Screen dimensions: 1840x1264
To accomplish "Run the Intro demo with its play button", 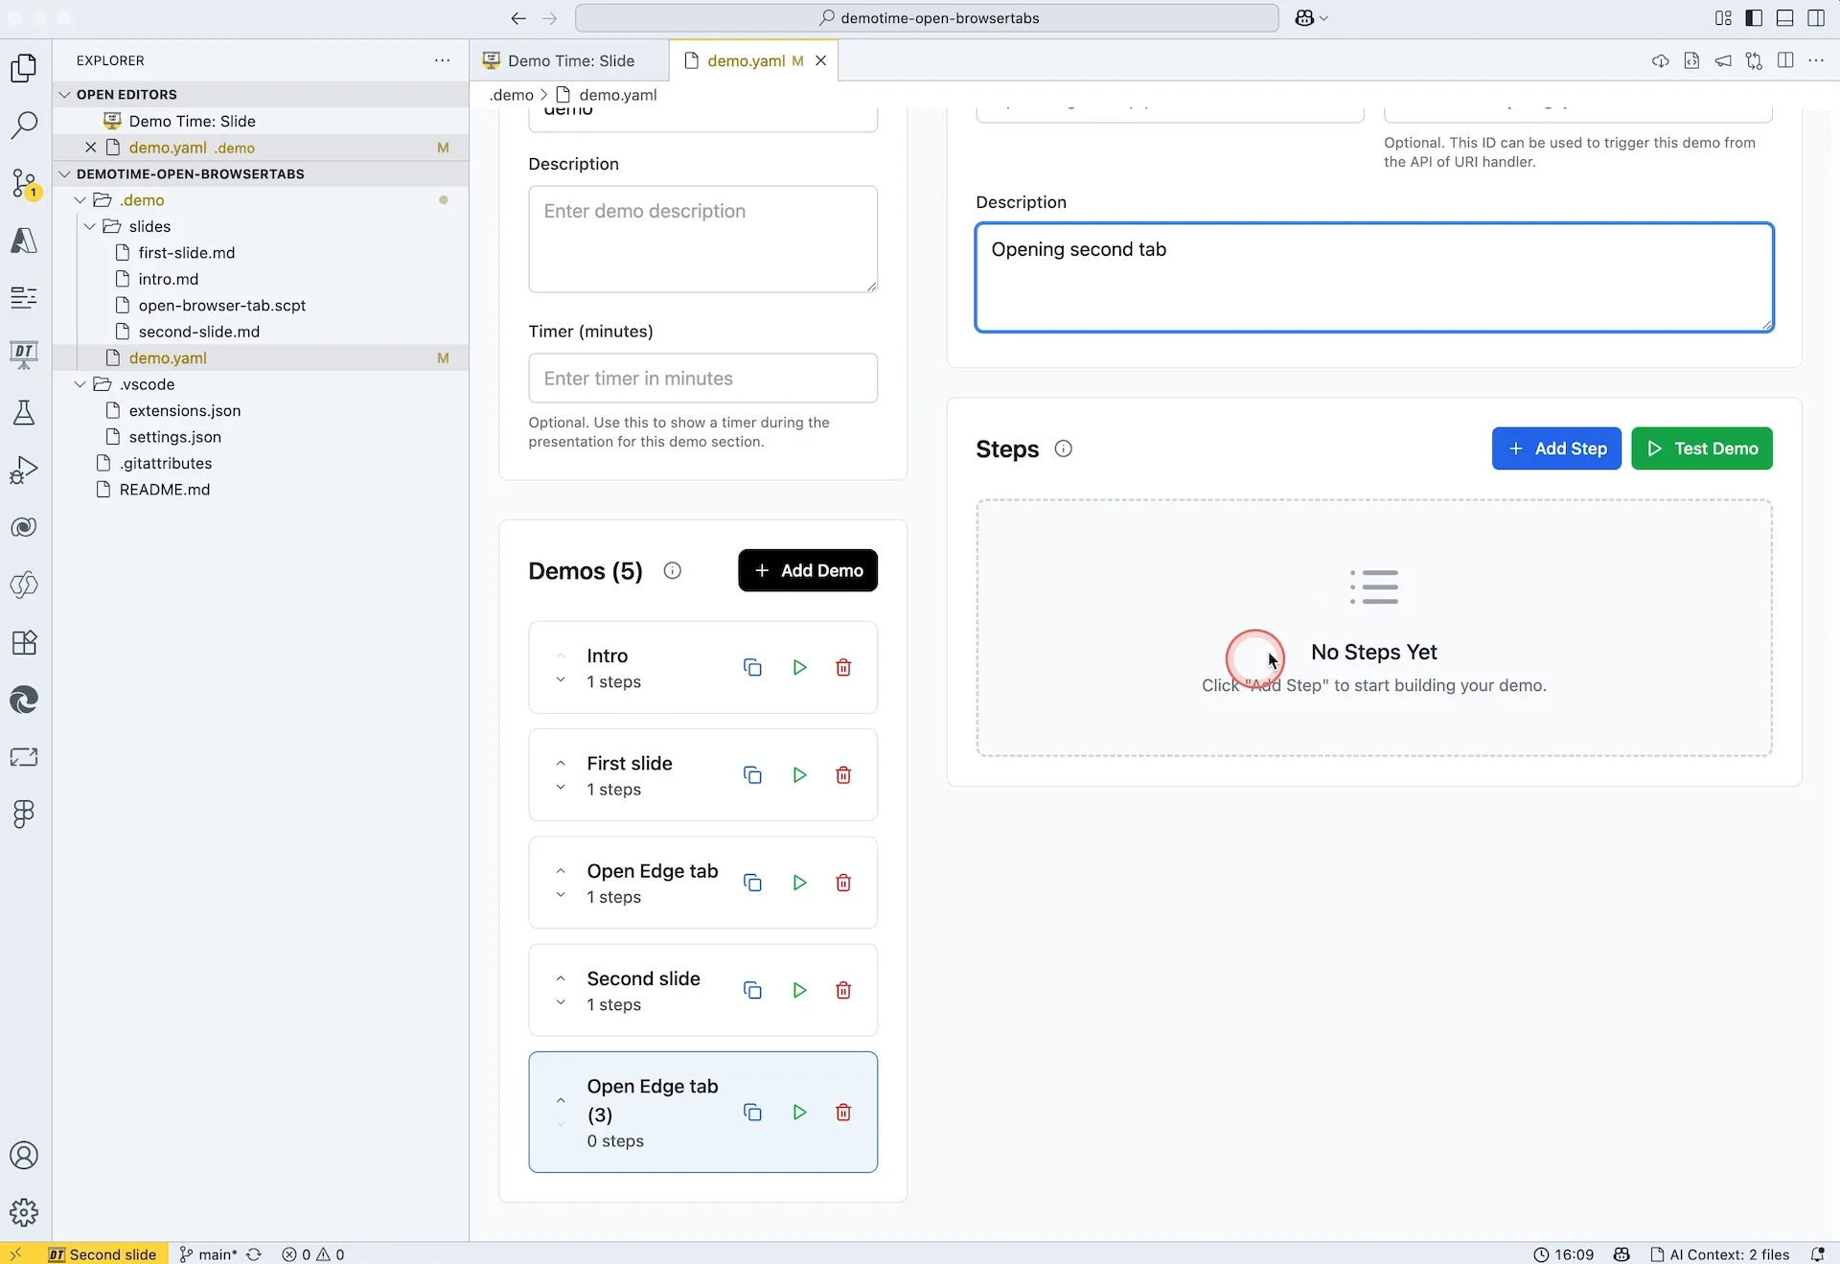I will click(x=799, y=667).
